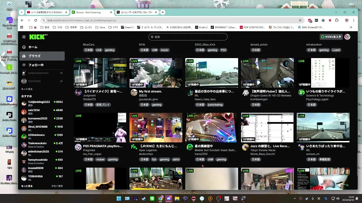This screenshot has width=362, height=203.
Task: Open the profile avatar menu top right
Action: click(x=347, y=37)
